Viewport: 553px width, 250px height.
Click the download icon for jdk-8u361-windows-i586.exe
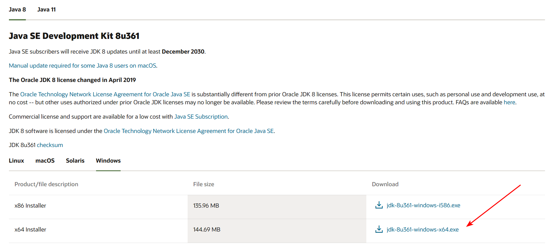click(x=379, y=205)
